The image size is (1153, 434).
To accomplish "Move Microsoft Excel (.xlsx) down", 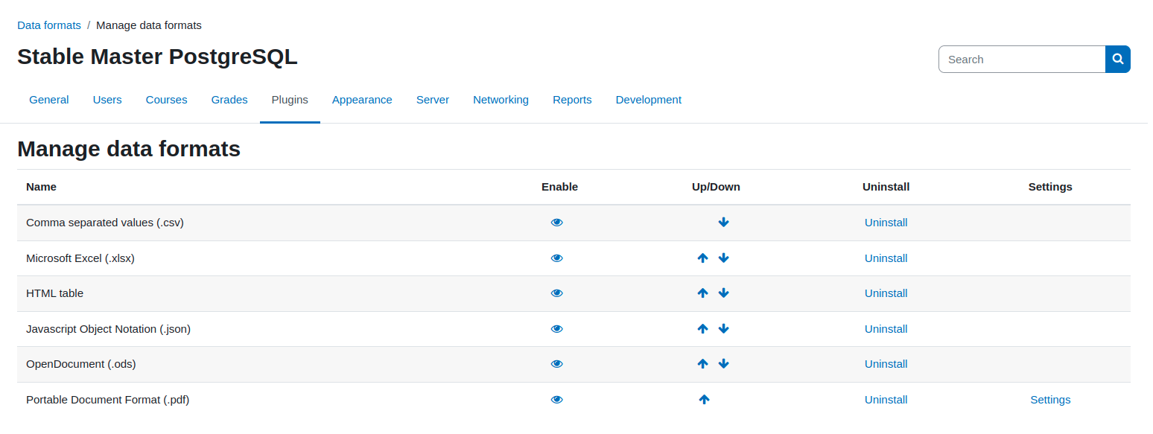I will tap(724, 258).
